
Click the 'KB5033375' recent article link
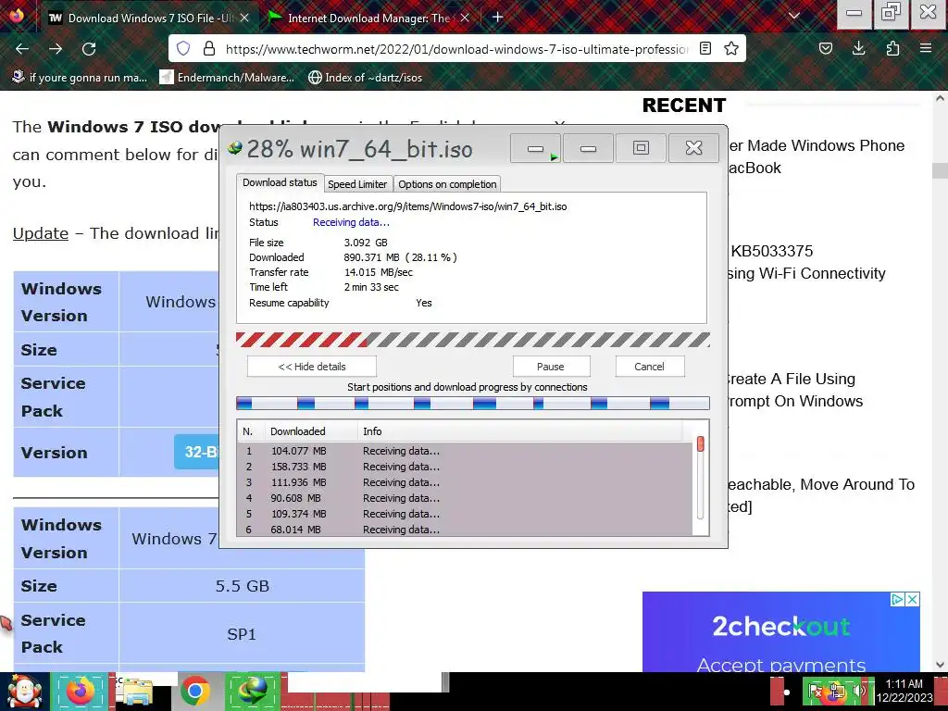click(x=771, y=251)
